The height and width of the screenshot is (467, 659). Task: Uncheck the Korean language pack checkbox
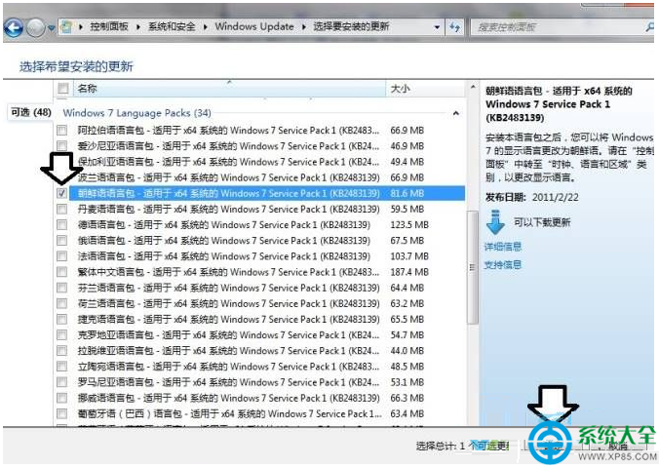click(x=61, y=193)
